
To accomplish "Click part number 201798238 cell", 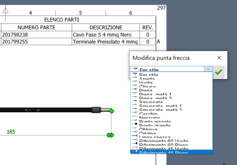I will tap(36, 35).
